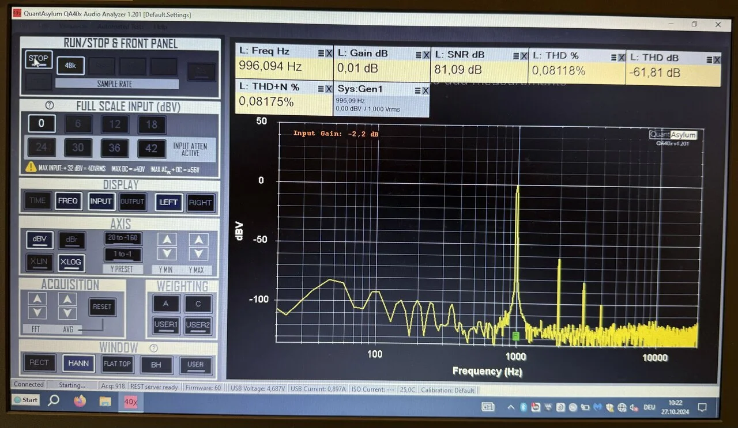Close the L: Freq Hz measurement tile
Viewport: 738px width, 428px height.
pyautogui.click(x=329, y=53)
